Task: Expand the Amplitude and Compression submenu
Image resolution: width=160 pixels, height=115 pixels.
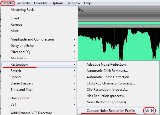Action: pos(39,39)
